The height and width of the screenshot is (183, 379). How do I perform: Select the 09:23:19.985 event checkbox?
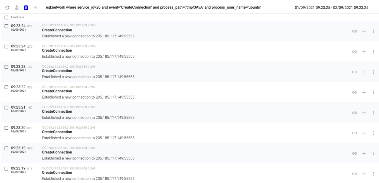tap(6, 148)
